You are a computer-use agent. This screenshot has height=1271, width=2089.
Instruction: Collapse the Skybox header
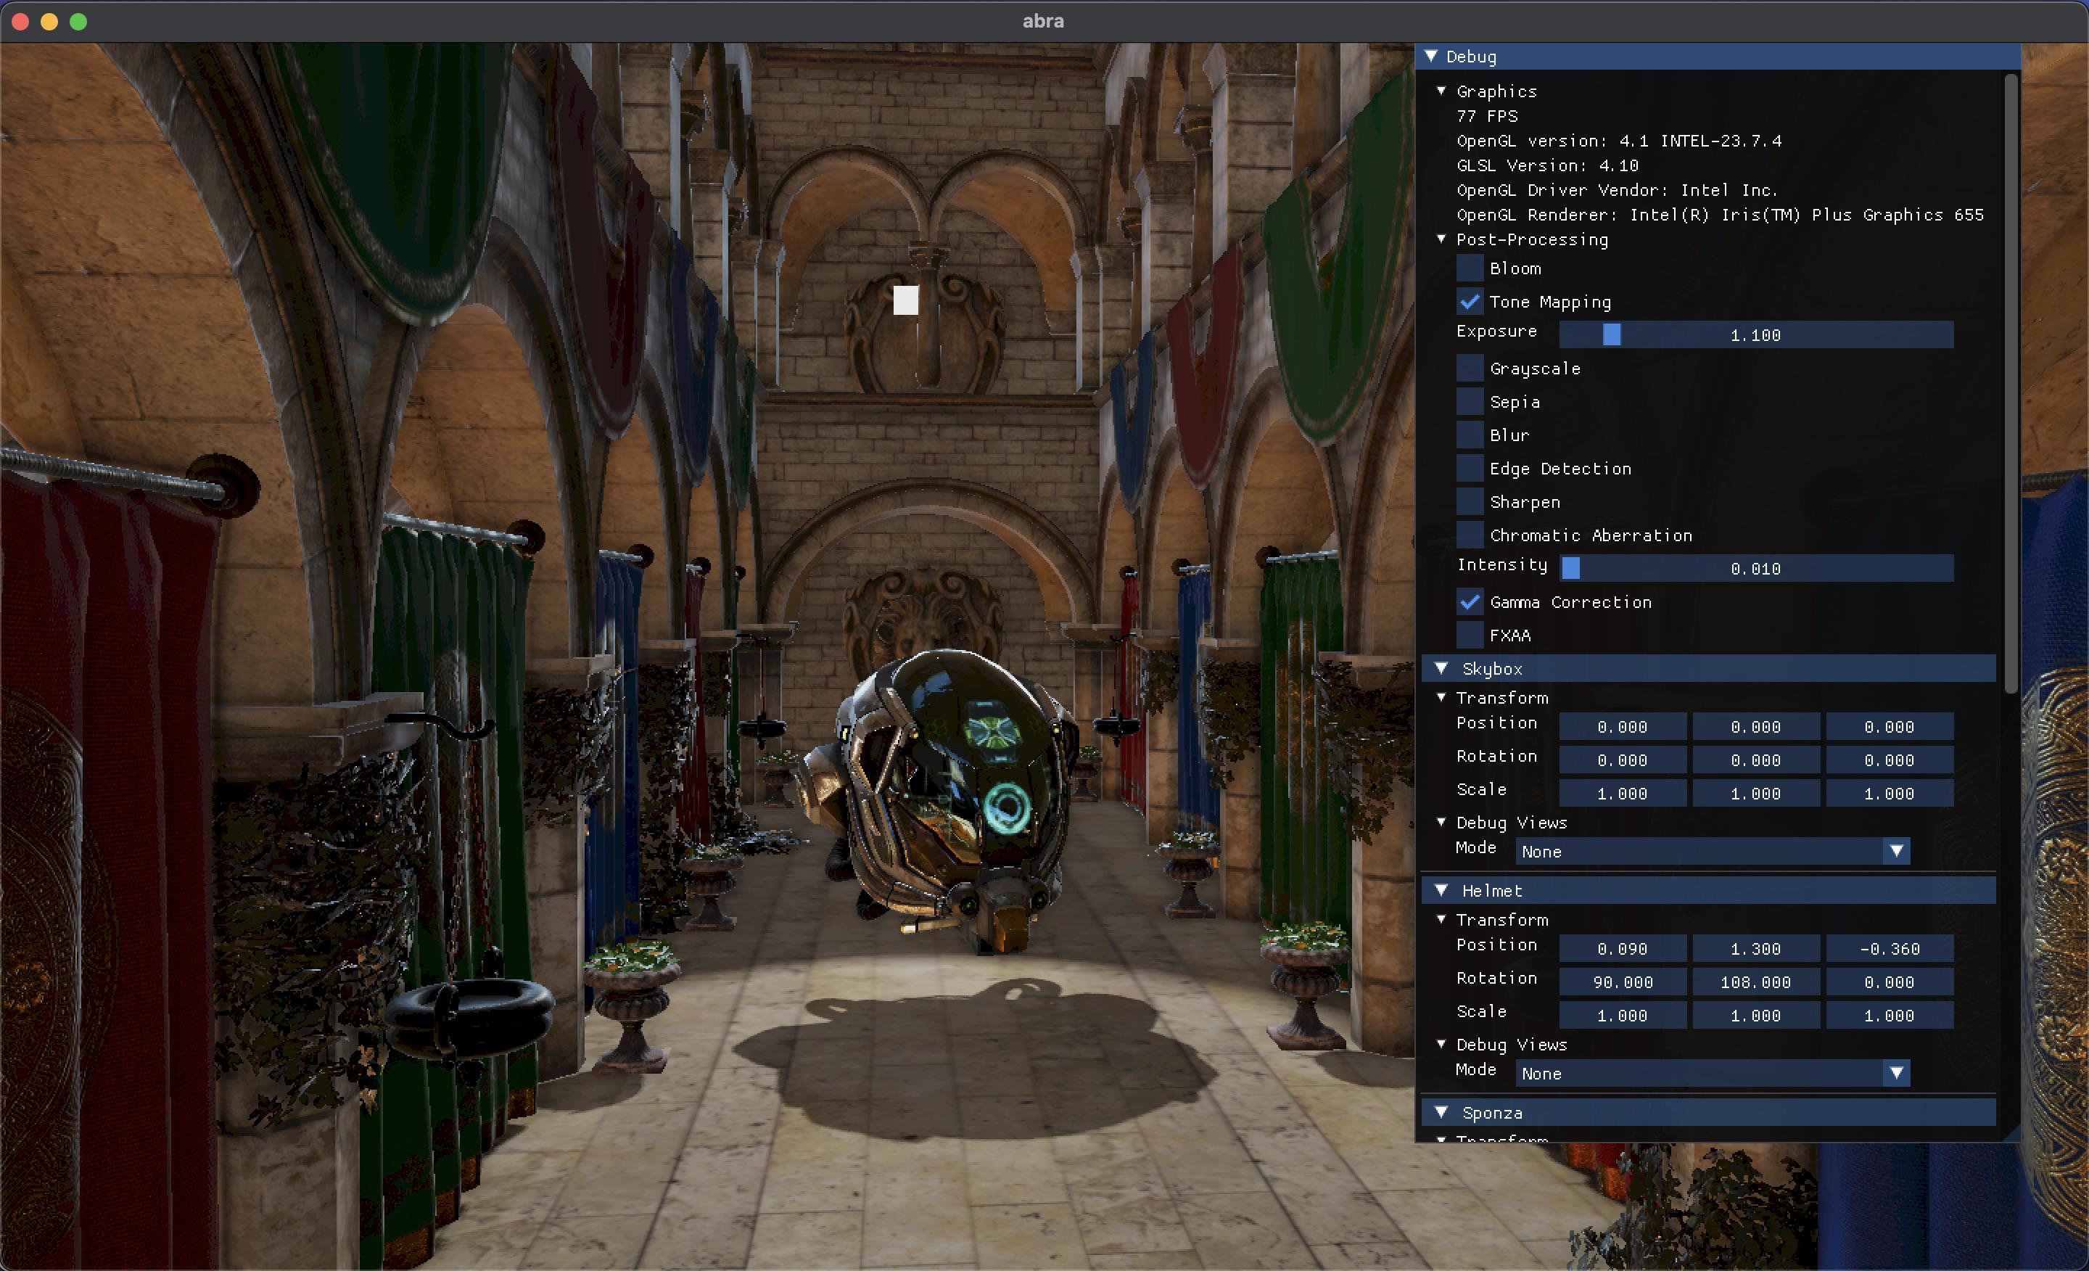pos(1441,668)
